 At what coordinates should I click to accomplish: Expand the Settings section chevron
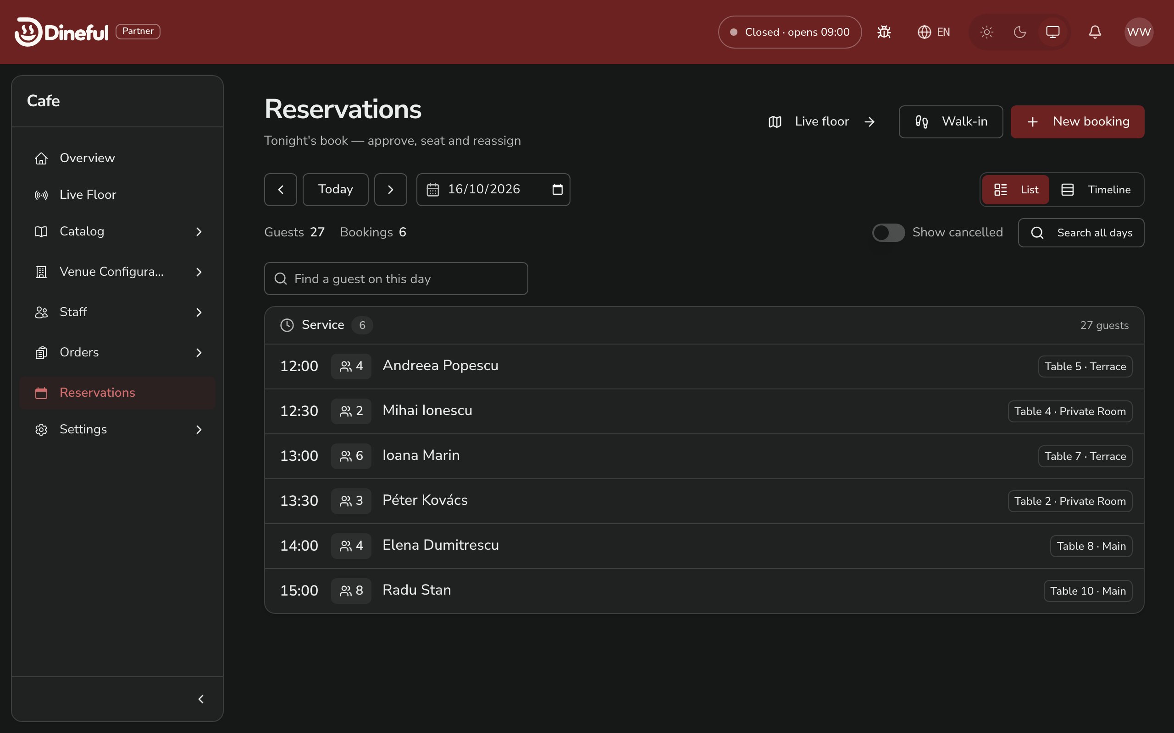[x=199, y=430]
